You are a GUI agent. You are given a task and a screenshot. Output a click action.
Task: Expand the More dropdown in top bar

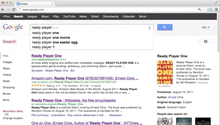(x=143, y=17)
